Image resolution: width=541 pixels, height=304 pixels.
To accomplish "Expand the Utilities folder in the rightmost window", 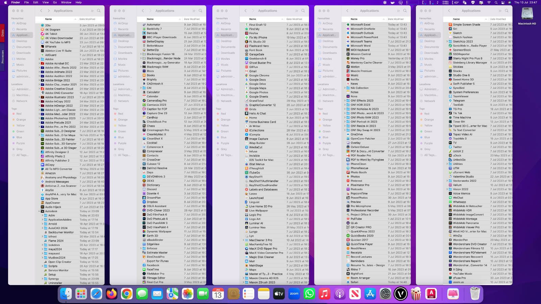I will (x=447, y=164).
